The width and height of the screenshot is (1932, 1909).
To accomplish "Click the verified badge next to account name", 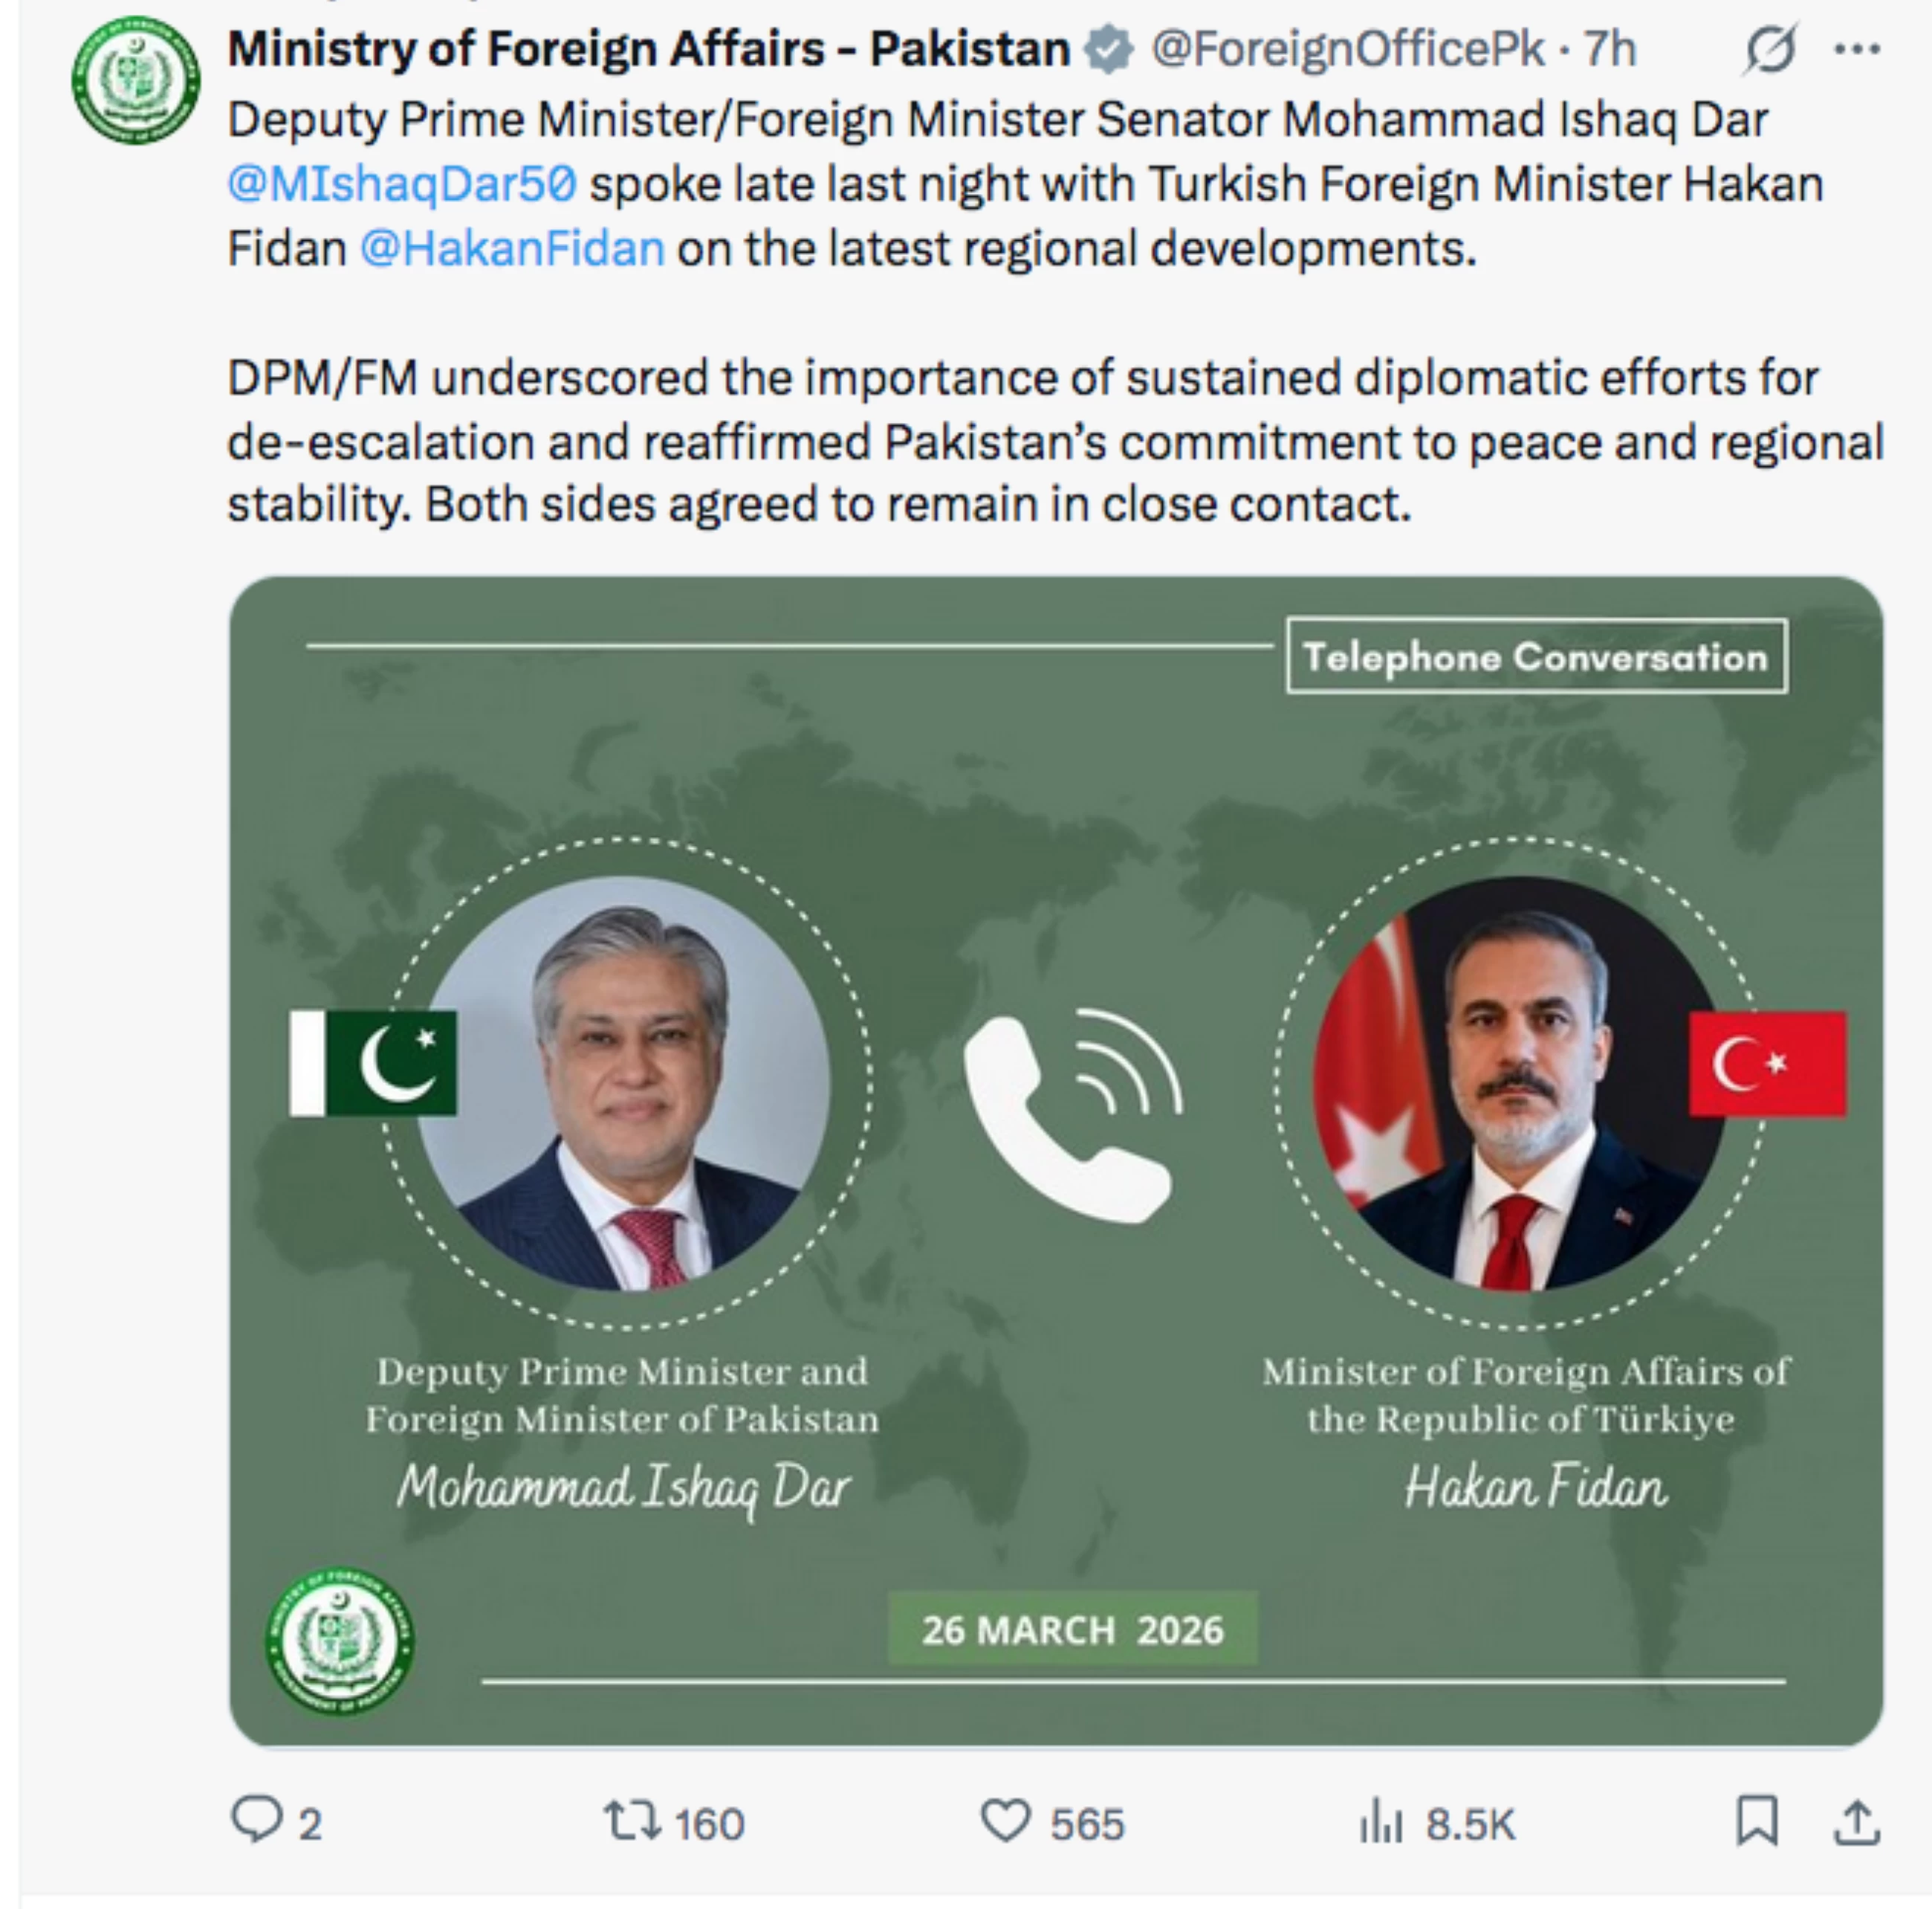I will (1104, 45).
